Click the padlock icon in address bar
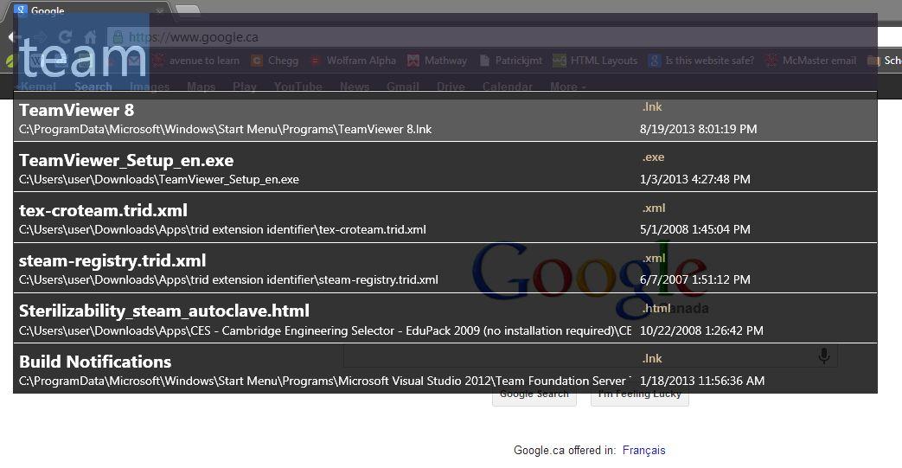The height and width of the screenshot is (468, 902). point(118,37)
